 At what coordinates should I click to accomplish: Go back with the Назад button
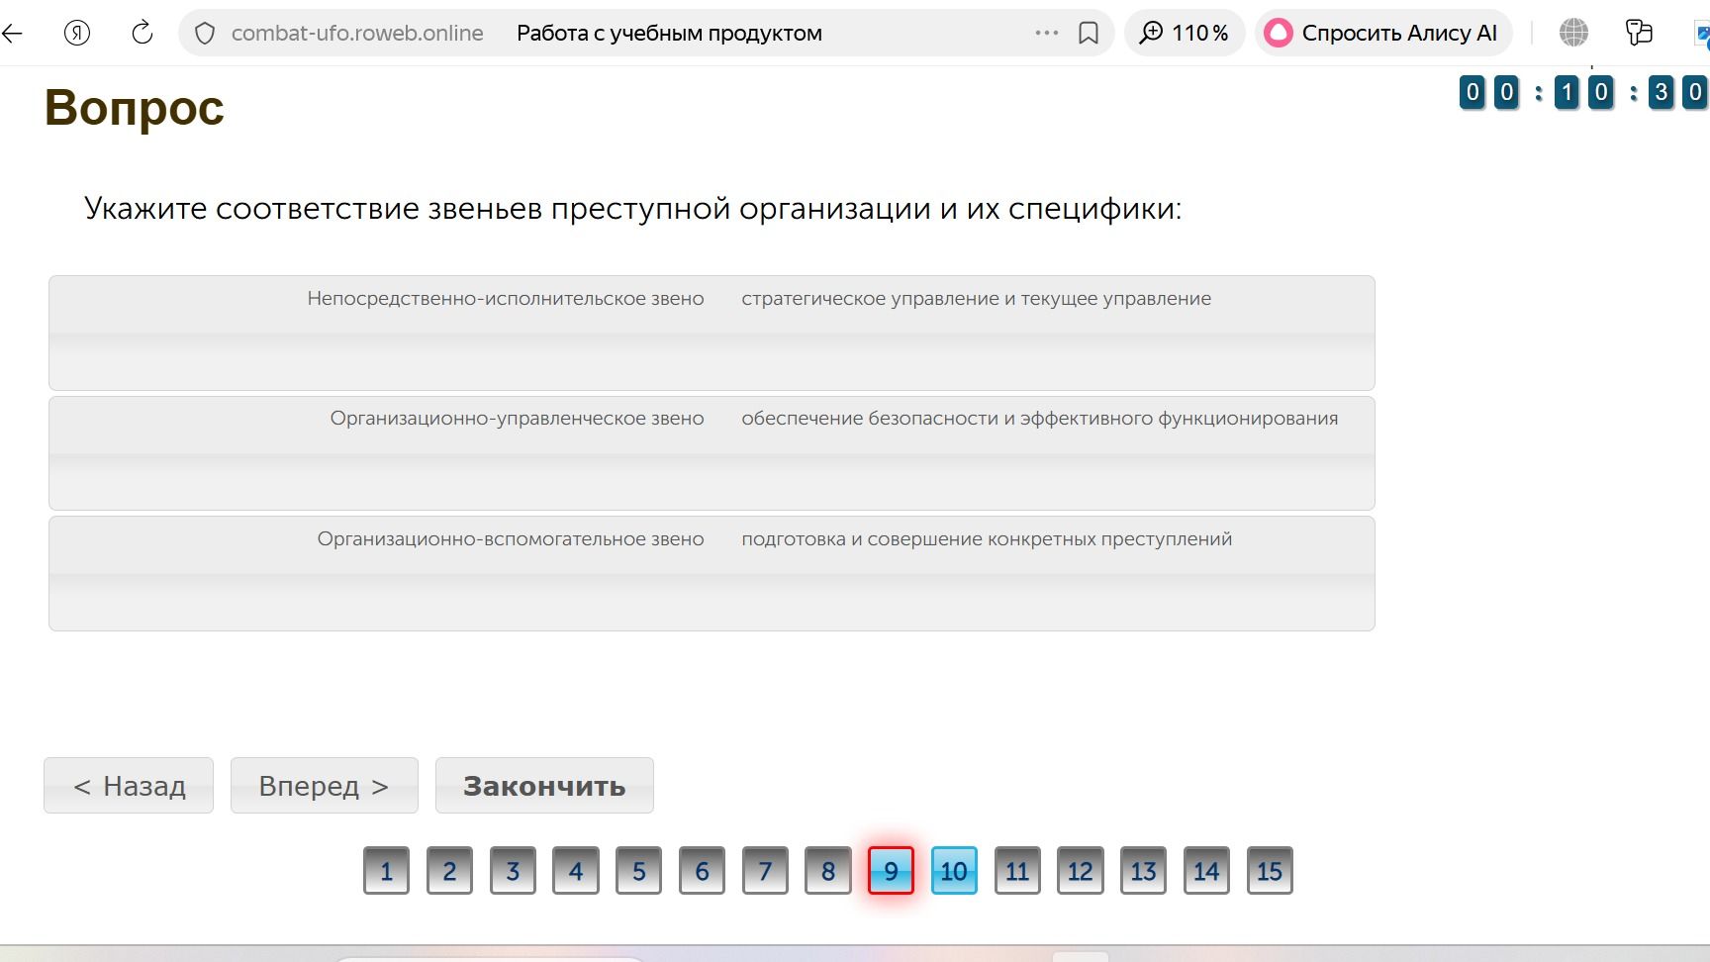(129, 786)
